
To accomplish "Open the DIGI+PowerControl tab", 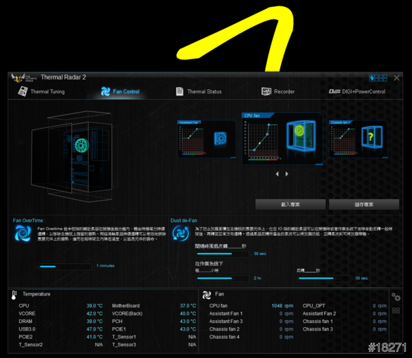I will [357, 91].
